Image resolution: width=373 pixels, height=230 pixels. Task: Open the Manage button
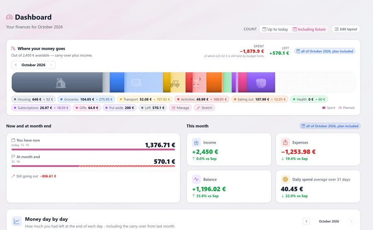coord(180,108)
